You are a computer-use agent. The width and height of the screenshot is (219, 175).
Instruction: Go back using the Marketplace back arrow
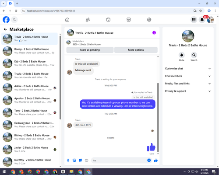point(5,29)
